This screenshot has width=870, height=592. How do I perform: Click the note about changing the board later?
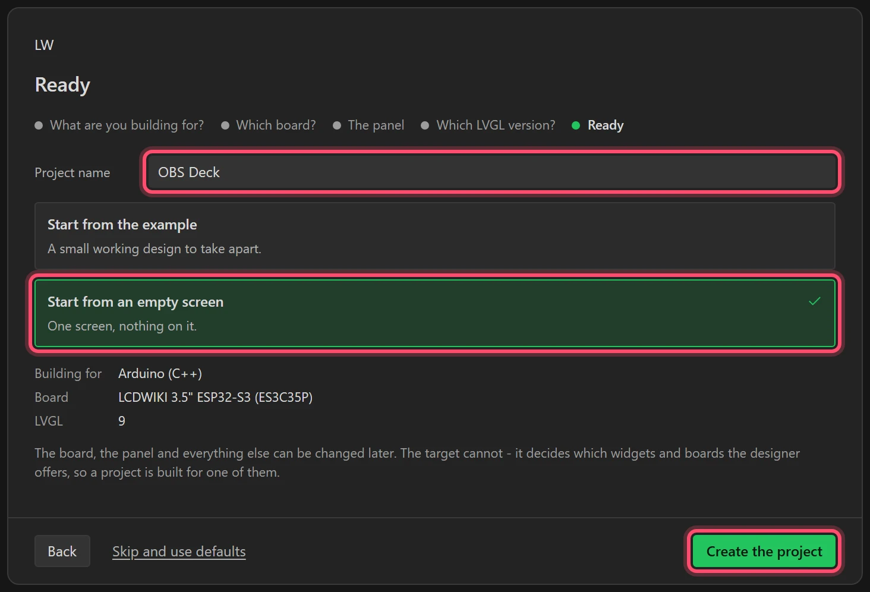(x=417, y=463)
